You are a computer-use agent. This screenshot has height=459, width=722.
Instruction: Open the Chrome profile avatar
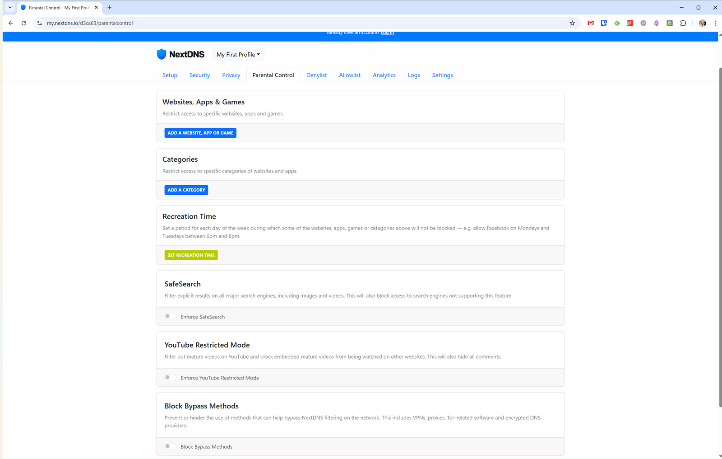click(703, 23)
